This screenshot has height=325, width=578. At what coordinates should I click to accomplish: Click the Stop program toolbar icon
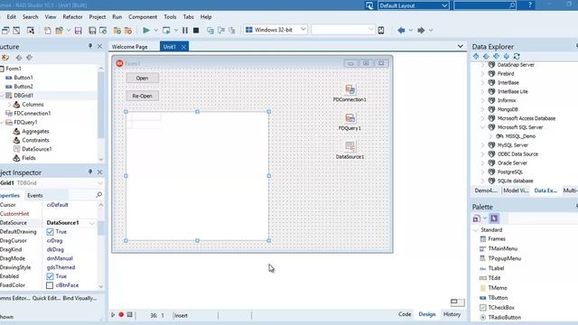click(196, 30)
